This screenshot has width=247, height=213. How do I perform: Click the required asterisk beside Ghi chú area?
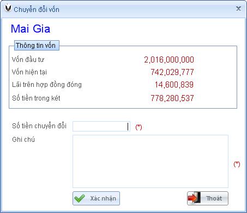pyautogui.click(x=237, y=164)
